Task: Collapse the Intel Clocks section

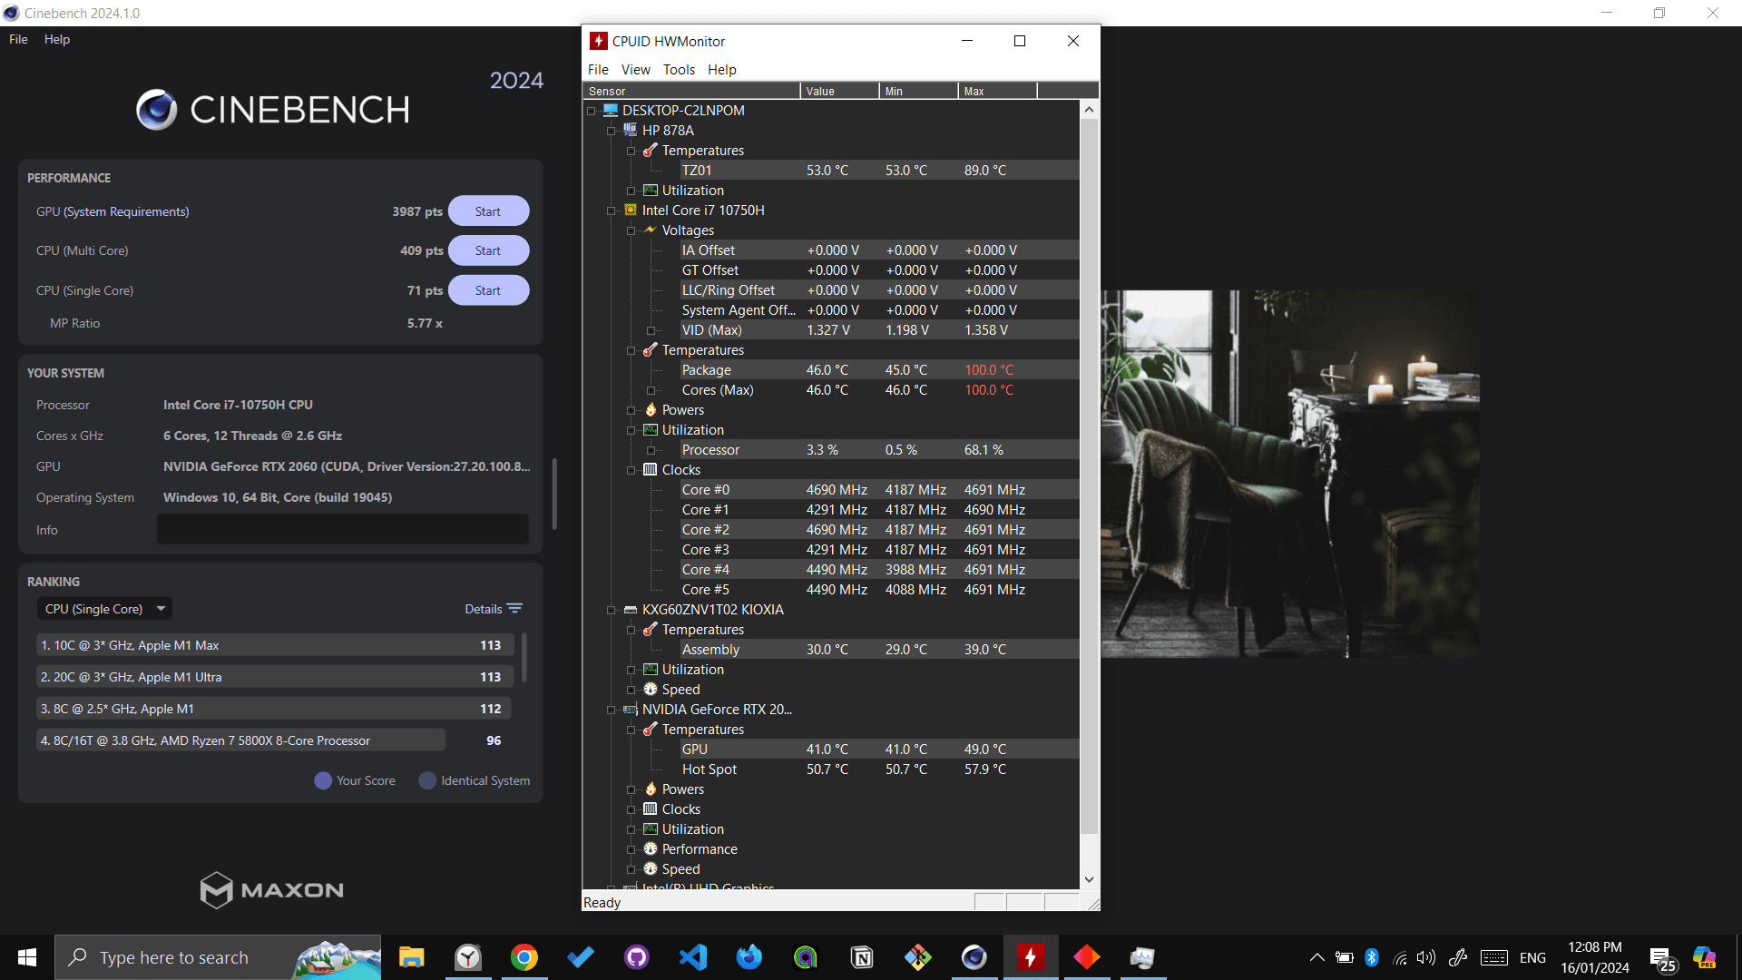Action: coord(631,470)
